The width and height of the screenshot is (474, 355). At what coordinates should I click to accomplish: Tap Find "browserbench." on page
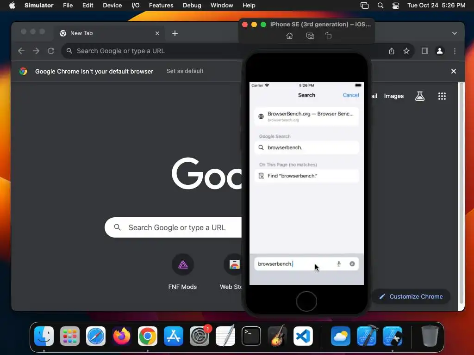click(x=306, y=176)
